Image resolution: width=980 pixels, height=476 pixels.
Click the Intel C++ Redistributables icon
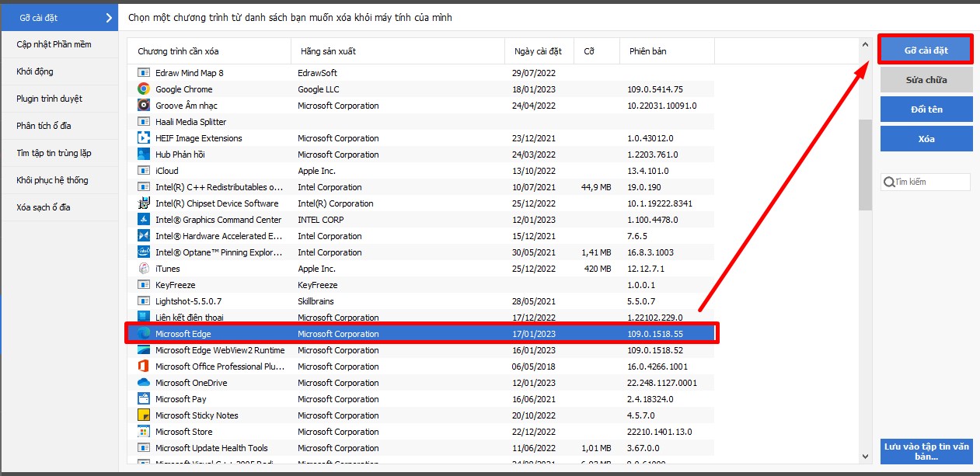point(143,187)
